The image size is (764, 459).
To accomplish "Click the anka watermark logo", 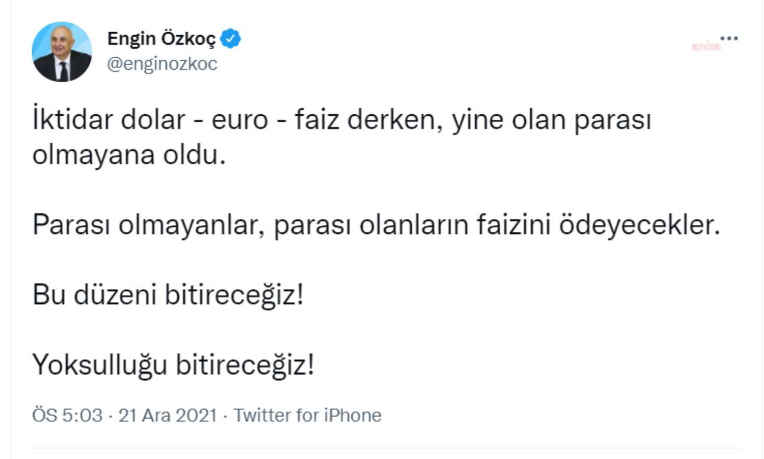I will coord(706,47).
